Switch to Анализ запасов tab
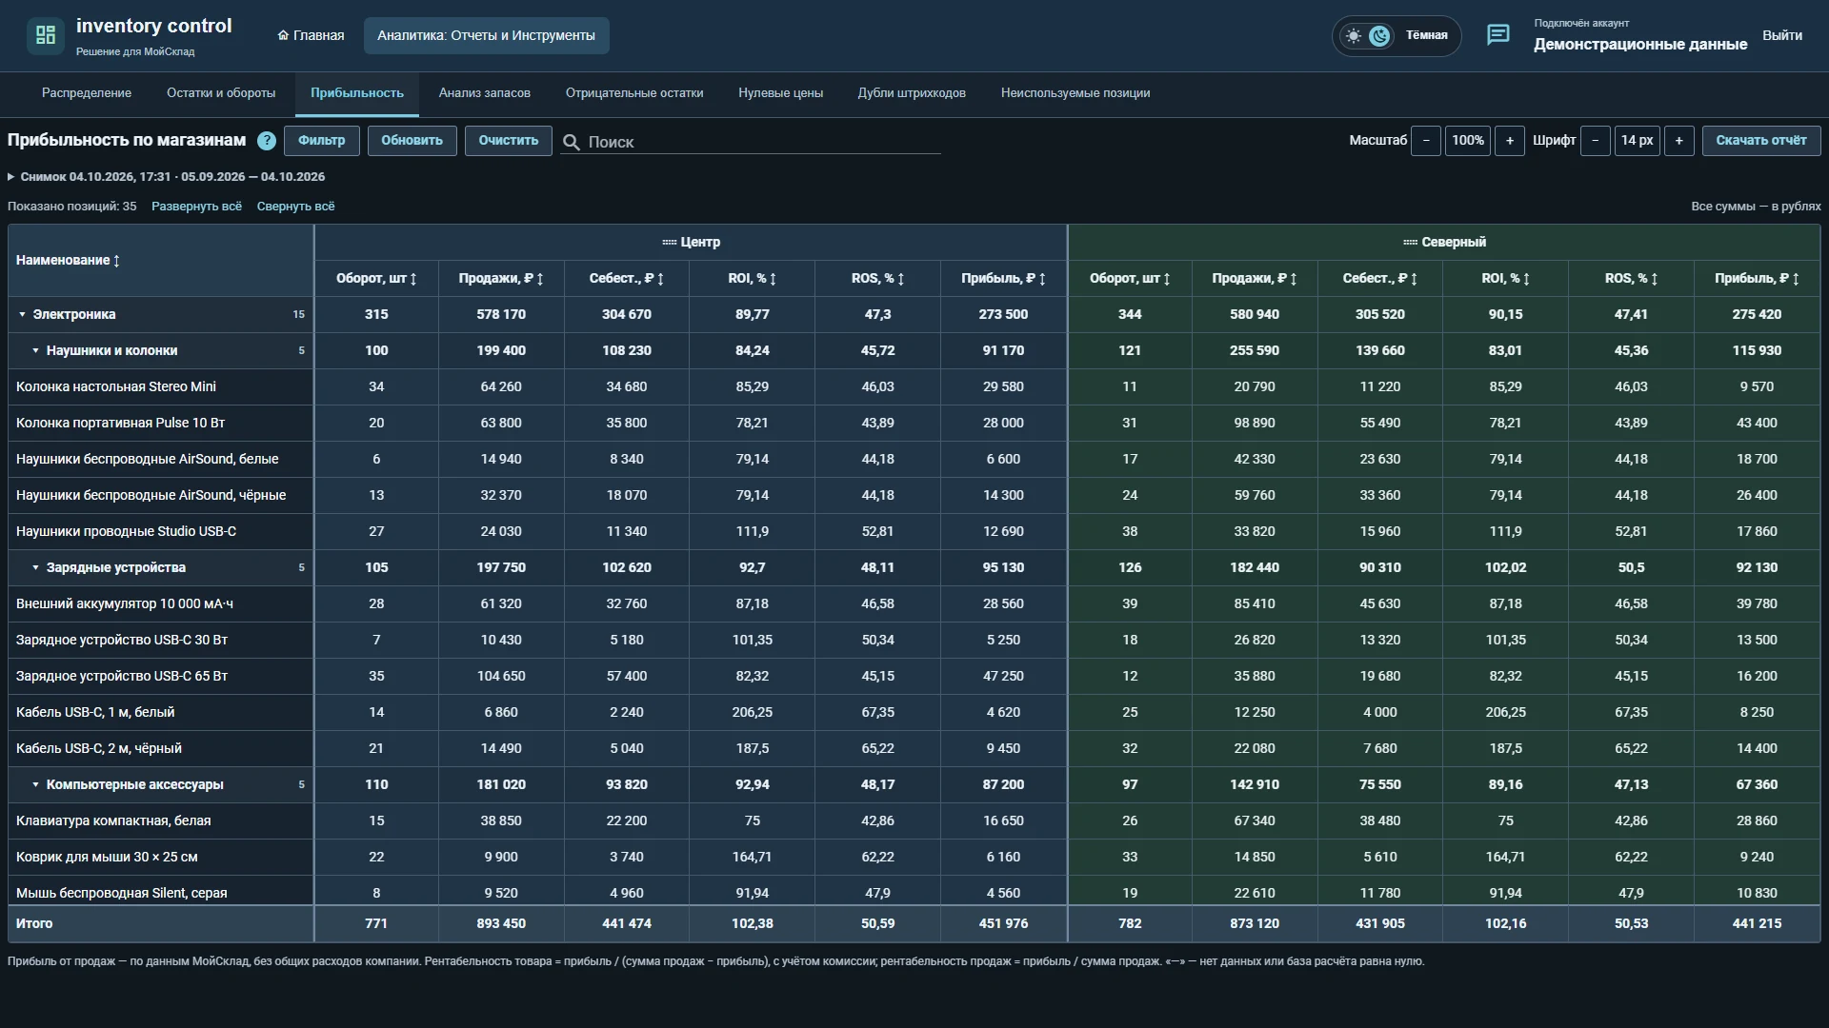Screen dimensions: 1829x1028 pyautogui.click(x=484, y=93)
